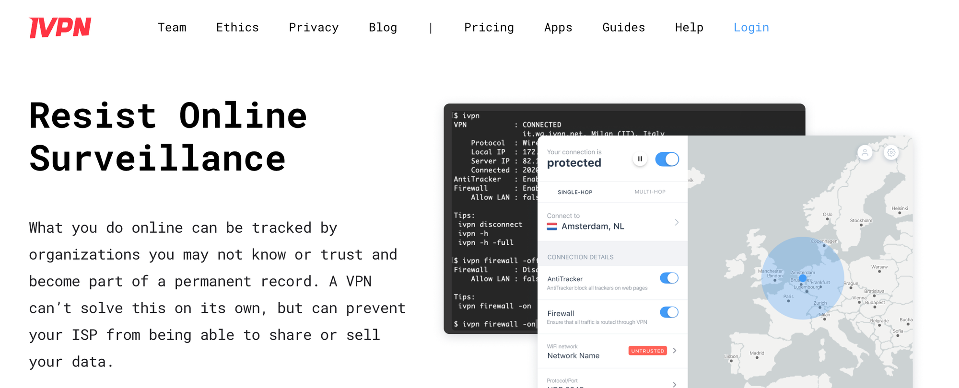The width and height of the screenshot is (959, 388).
Task: Select the Stockholm marker on the map
Action: (x=861, y=225)
